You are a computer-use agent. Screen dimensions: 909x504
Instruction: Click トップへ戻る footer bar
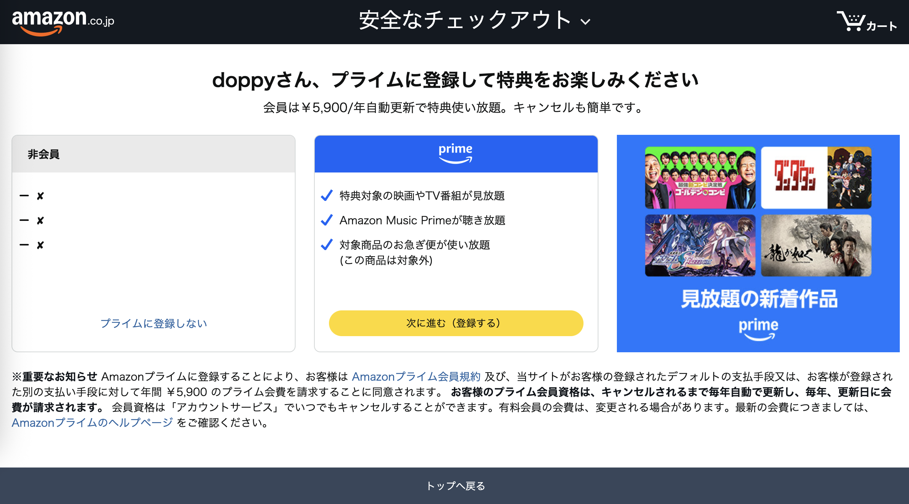point(454,486)
